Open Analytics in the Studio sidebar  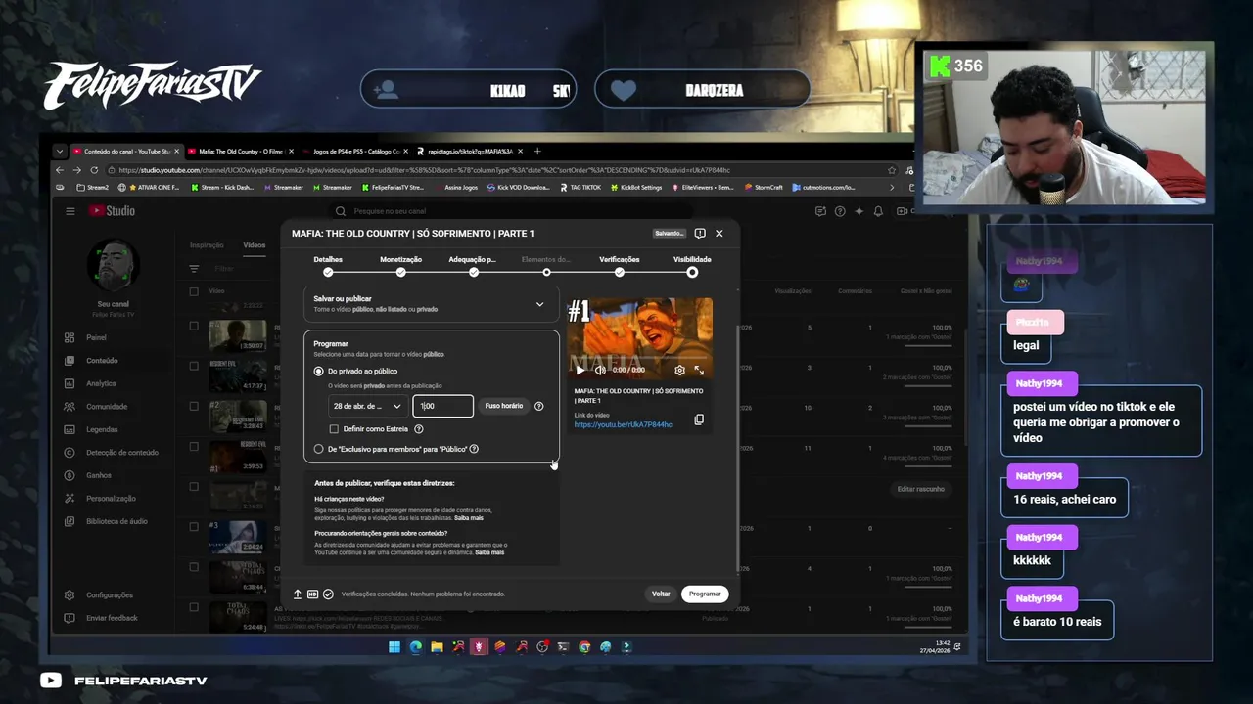tap(101, 383)
